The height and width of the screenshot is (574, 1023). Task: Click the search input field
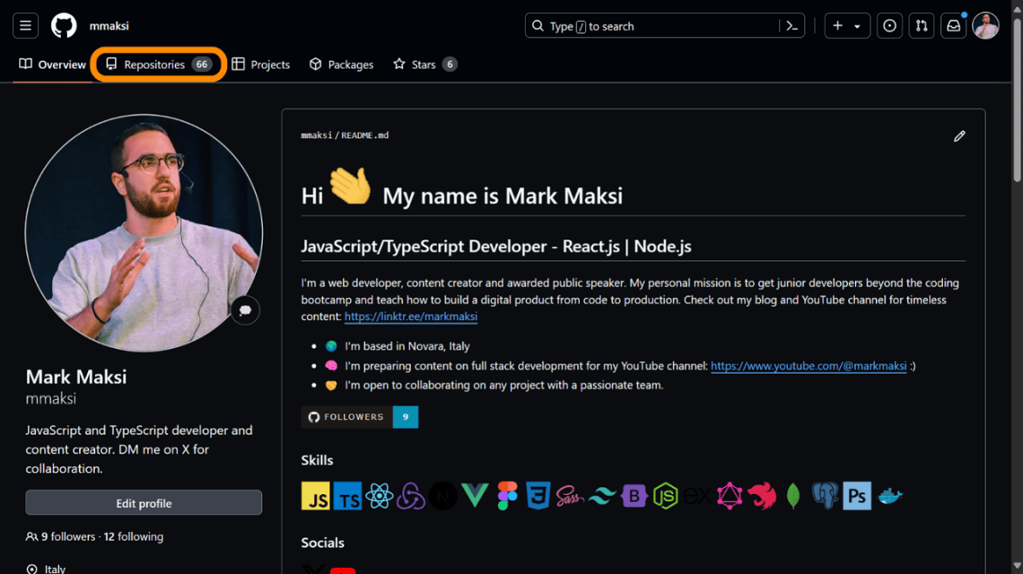click(664, 25)
